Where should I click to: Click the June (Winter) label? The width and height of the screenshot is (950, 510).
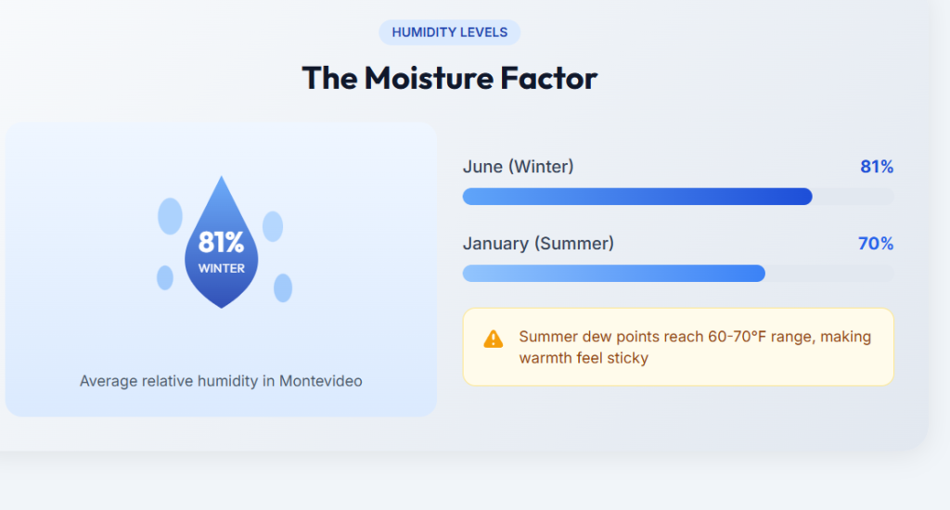coord(518,167)
